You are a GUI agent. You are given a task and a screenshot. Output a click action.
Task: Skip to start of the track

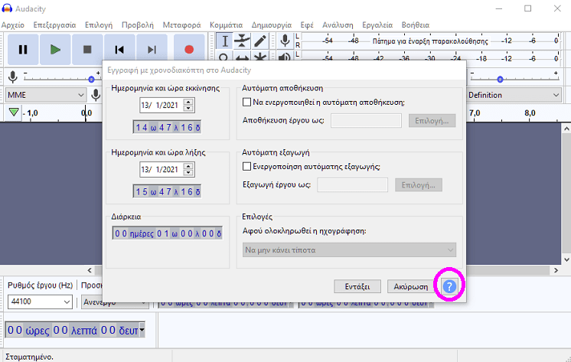119,50
